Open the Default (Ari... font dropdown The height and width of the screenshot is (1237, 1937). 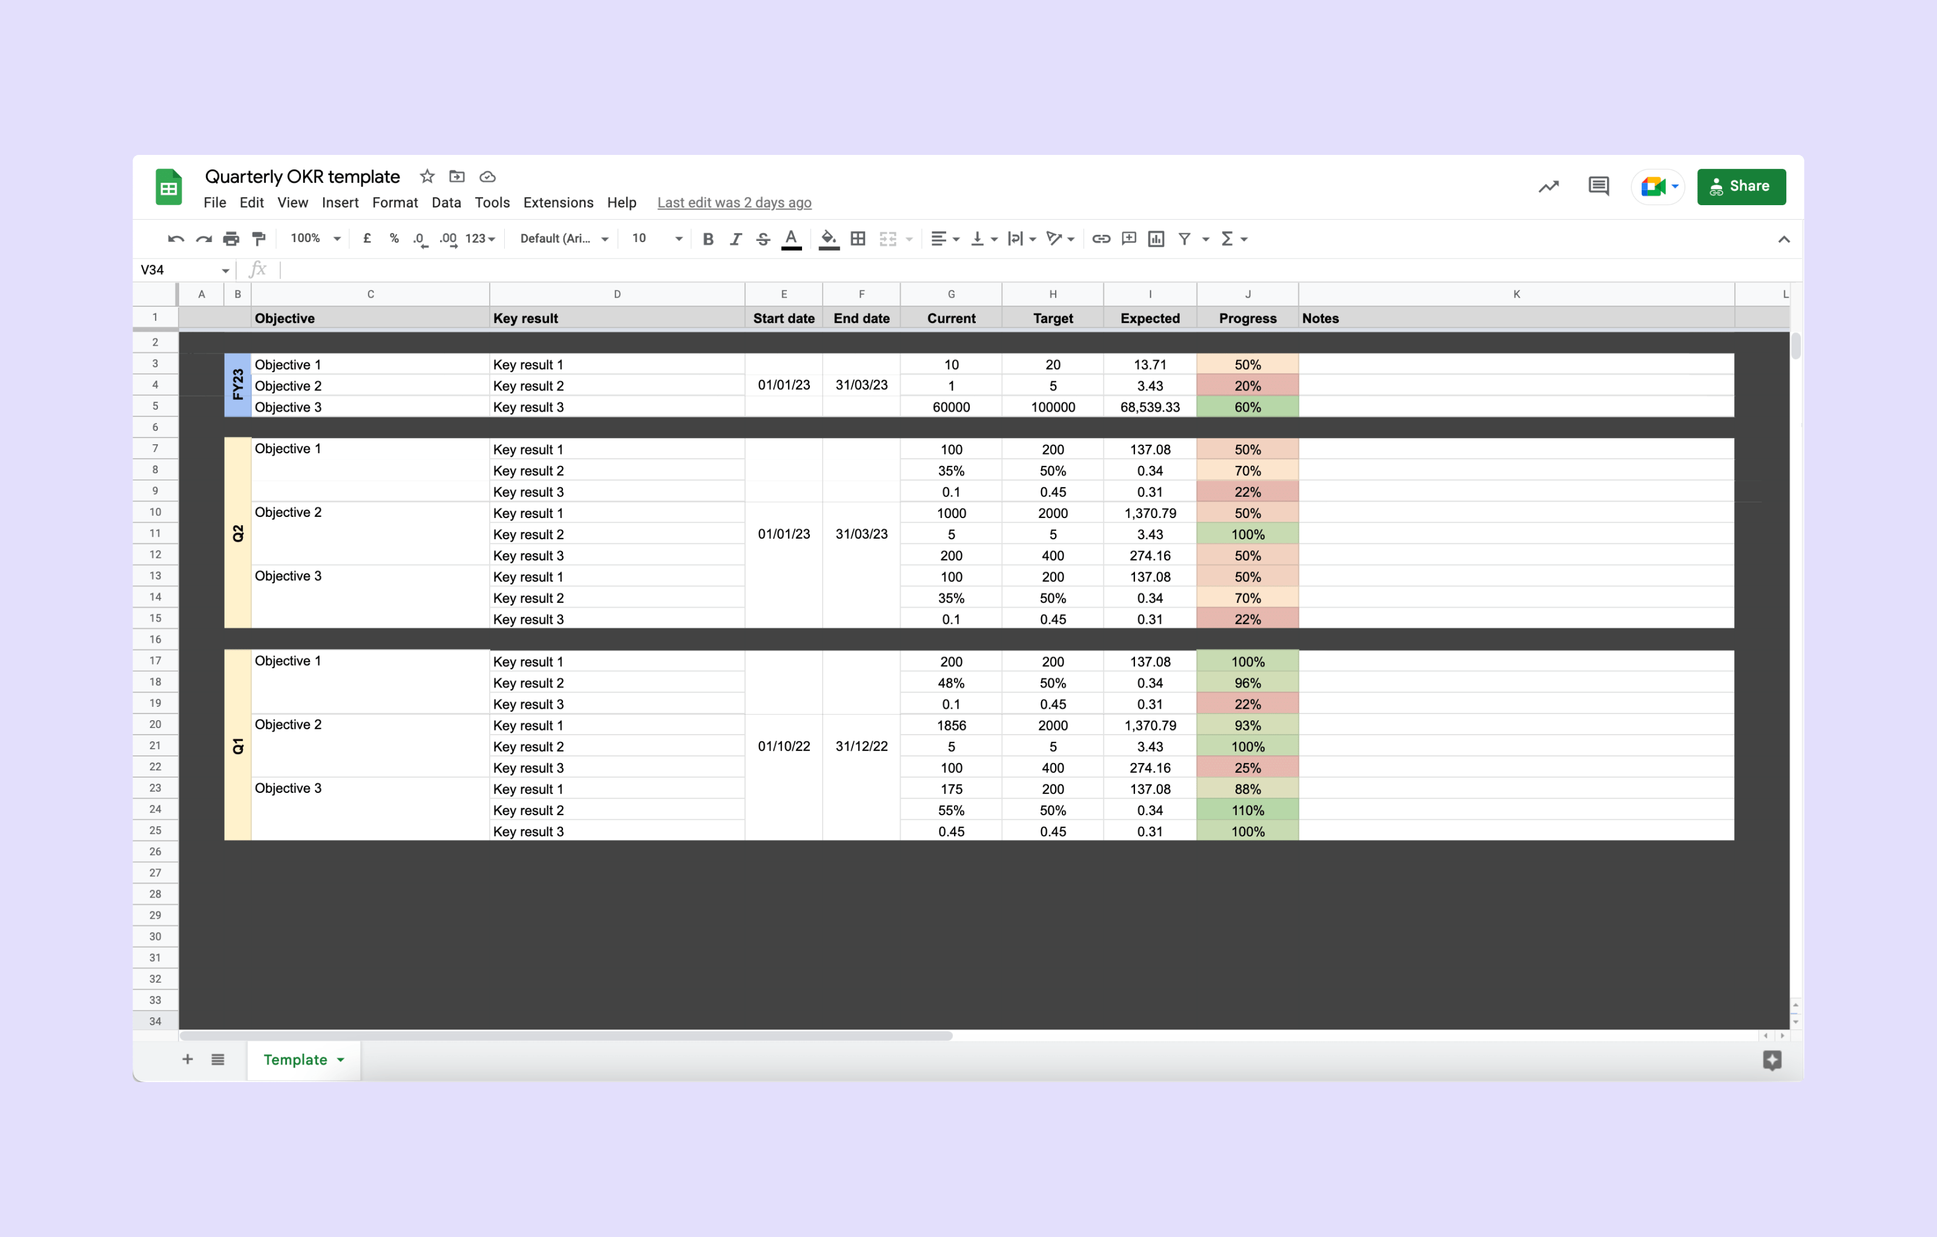pos(564,239)
